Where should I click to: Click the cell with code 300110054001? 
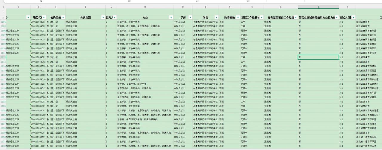[38, 57]
